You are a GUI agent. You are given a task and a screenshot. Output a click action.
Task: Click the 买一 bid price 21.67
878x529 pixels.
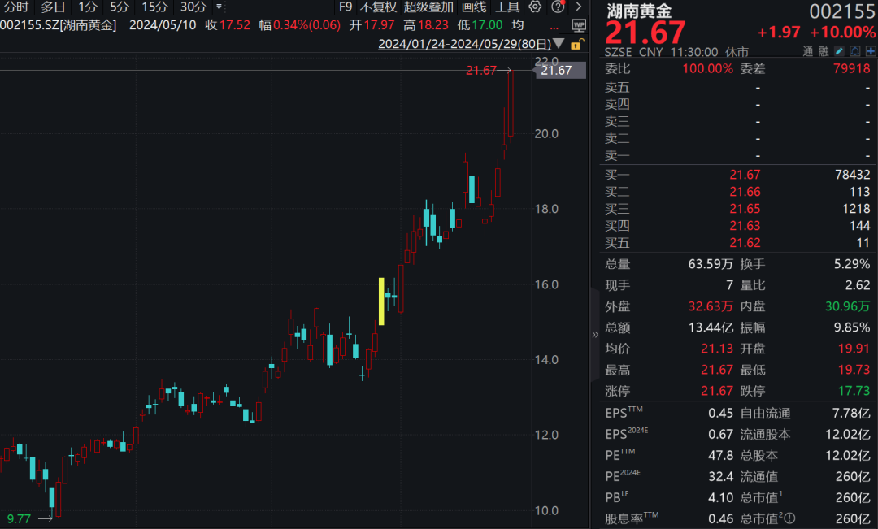tap(745, 175)
